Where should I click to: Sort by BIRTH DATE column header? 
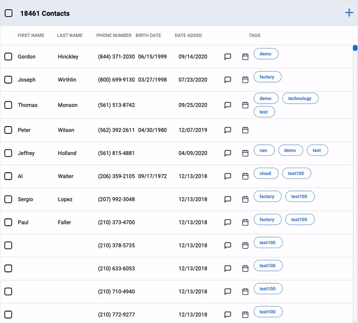(148, 35)
